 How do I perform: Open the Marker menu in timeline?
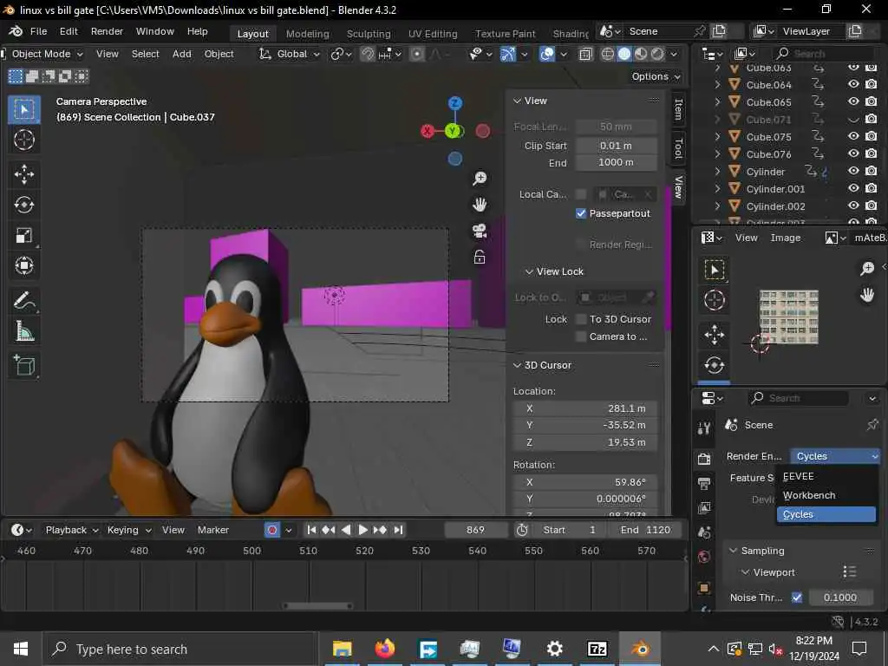coord(213,530)
